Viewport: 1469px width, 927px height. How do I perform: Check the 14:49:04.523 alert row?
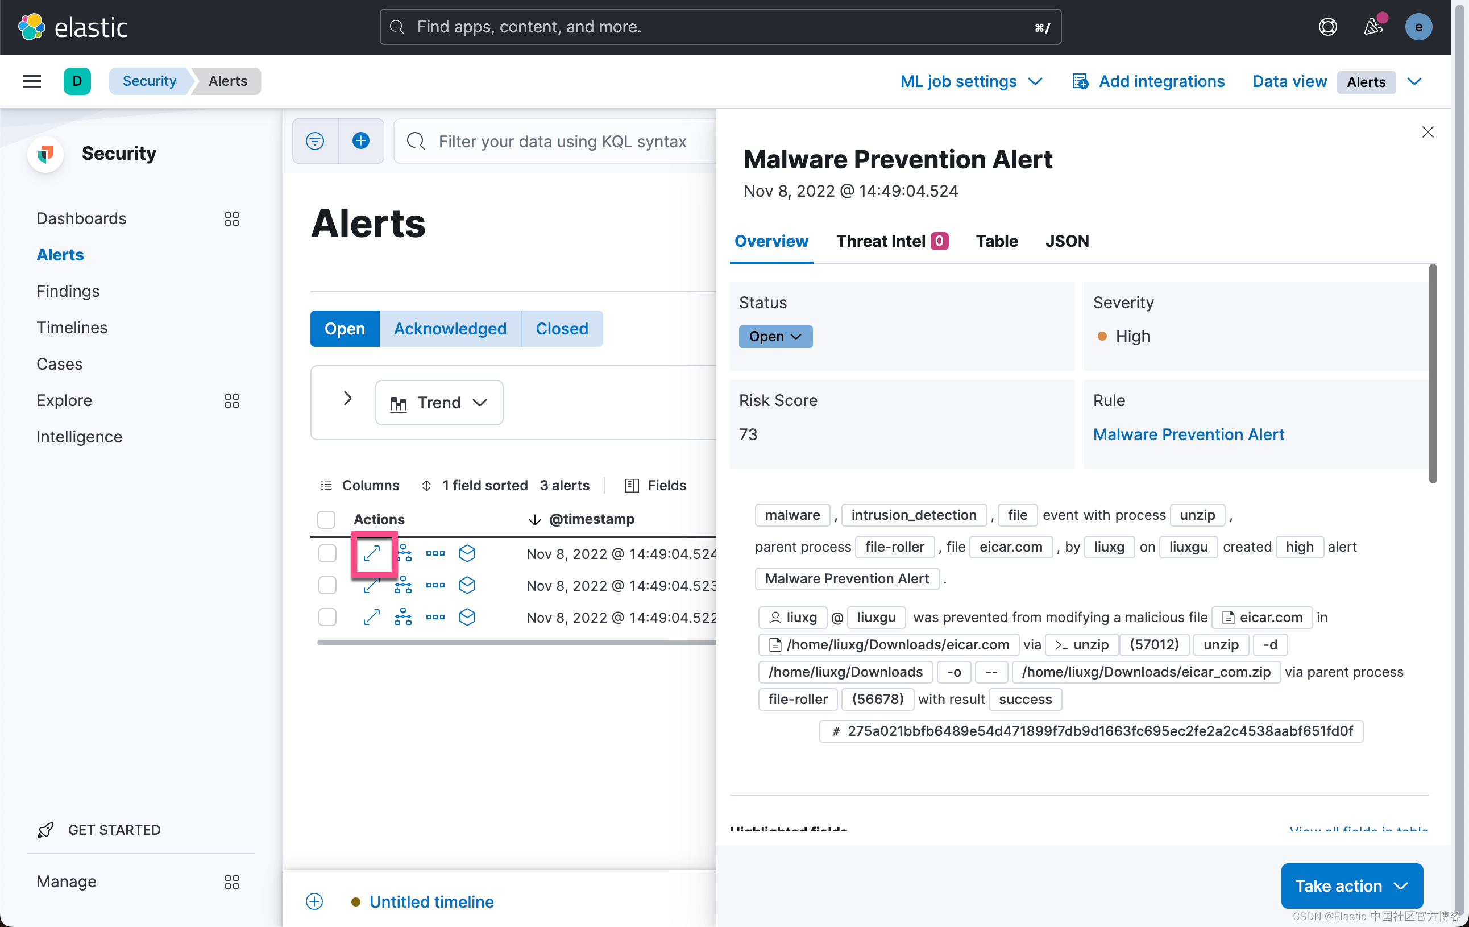click(327, 585)
